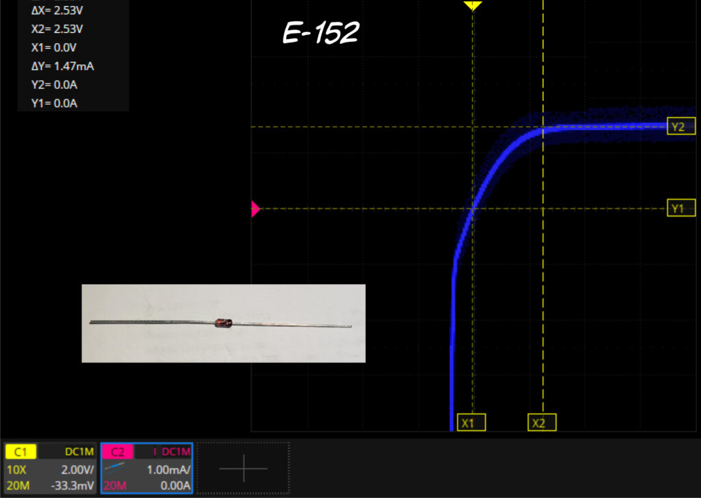Click the yellow trigger position marker
701x498 pixels.
click(x=472, y=5)
